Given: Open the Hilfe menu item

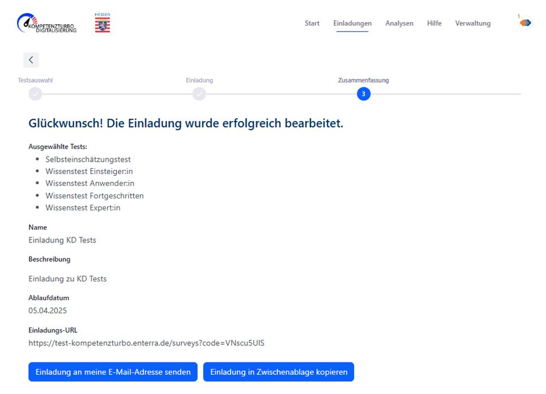Looking at the screenshot, I should (434, 23).
